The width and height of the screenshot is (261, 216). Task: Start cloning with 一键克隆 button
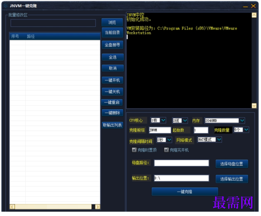[x=185, y=191]
